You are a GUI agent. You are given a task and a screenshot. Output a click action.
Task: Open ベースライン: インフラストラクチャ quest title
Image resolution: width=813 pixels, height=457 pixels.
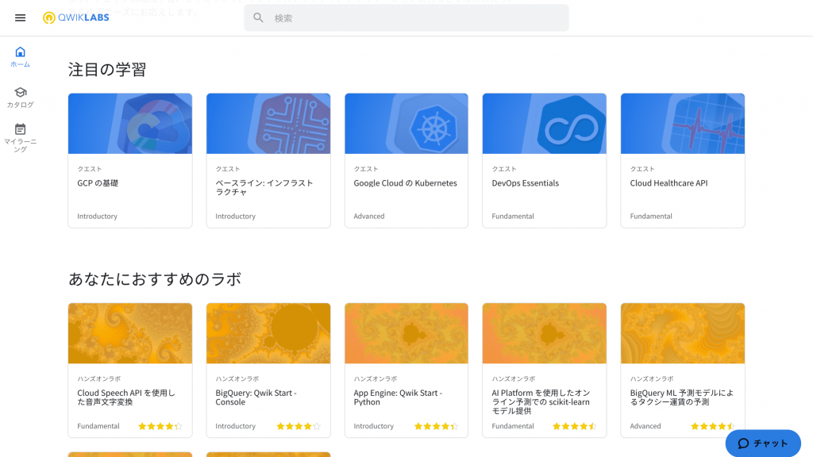pos(264,187)
